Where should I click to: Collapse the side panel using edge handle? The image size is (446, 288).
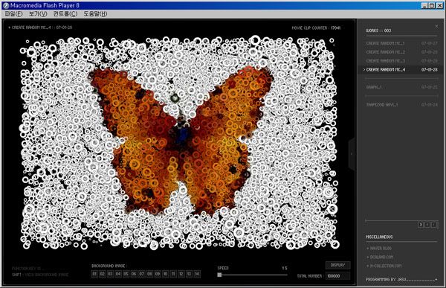(x=352, y=154)
